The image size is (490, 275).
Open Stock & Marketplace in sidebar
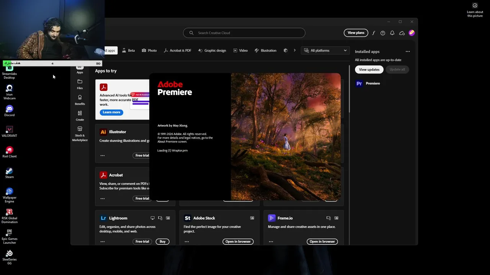80,134
